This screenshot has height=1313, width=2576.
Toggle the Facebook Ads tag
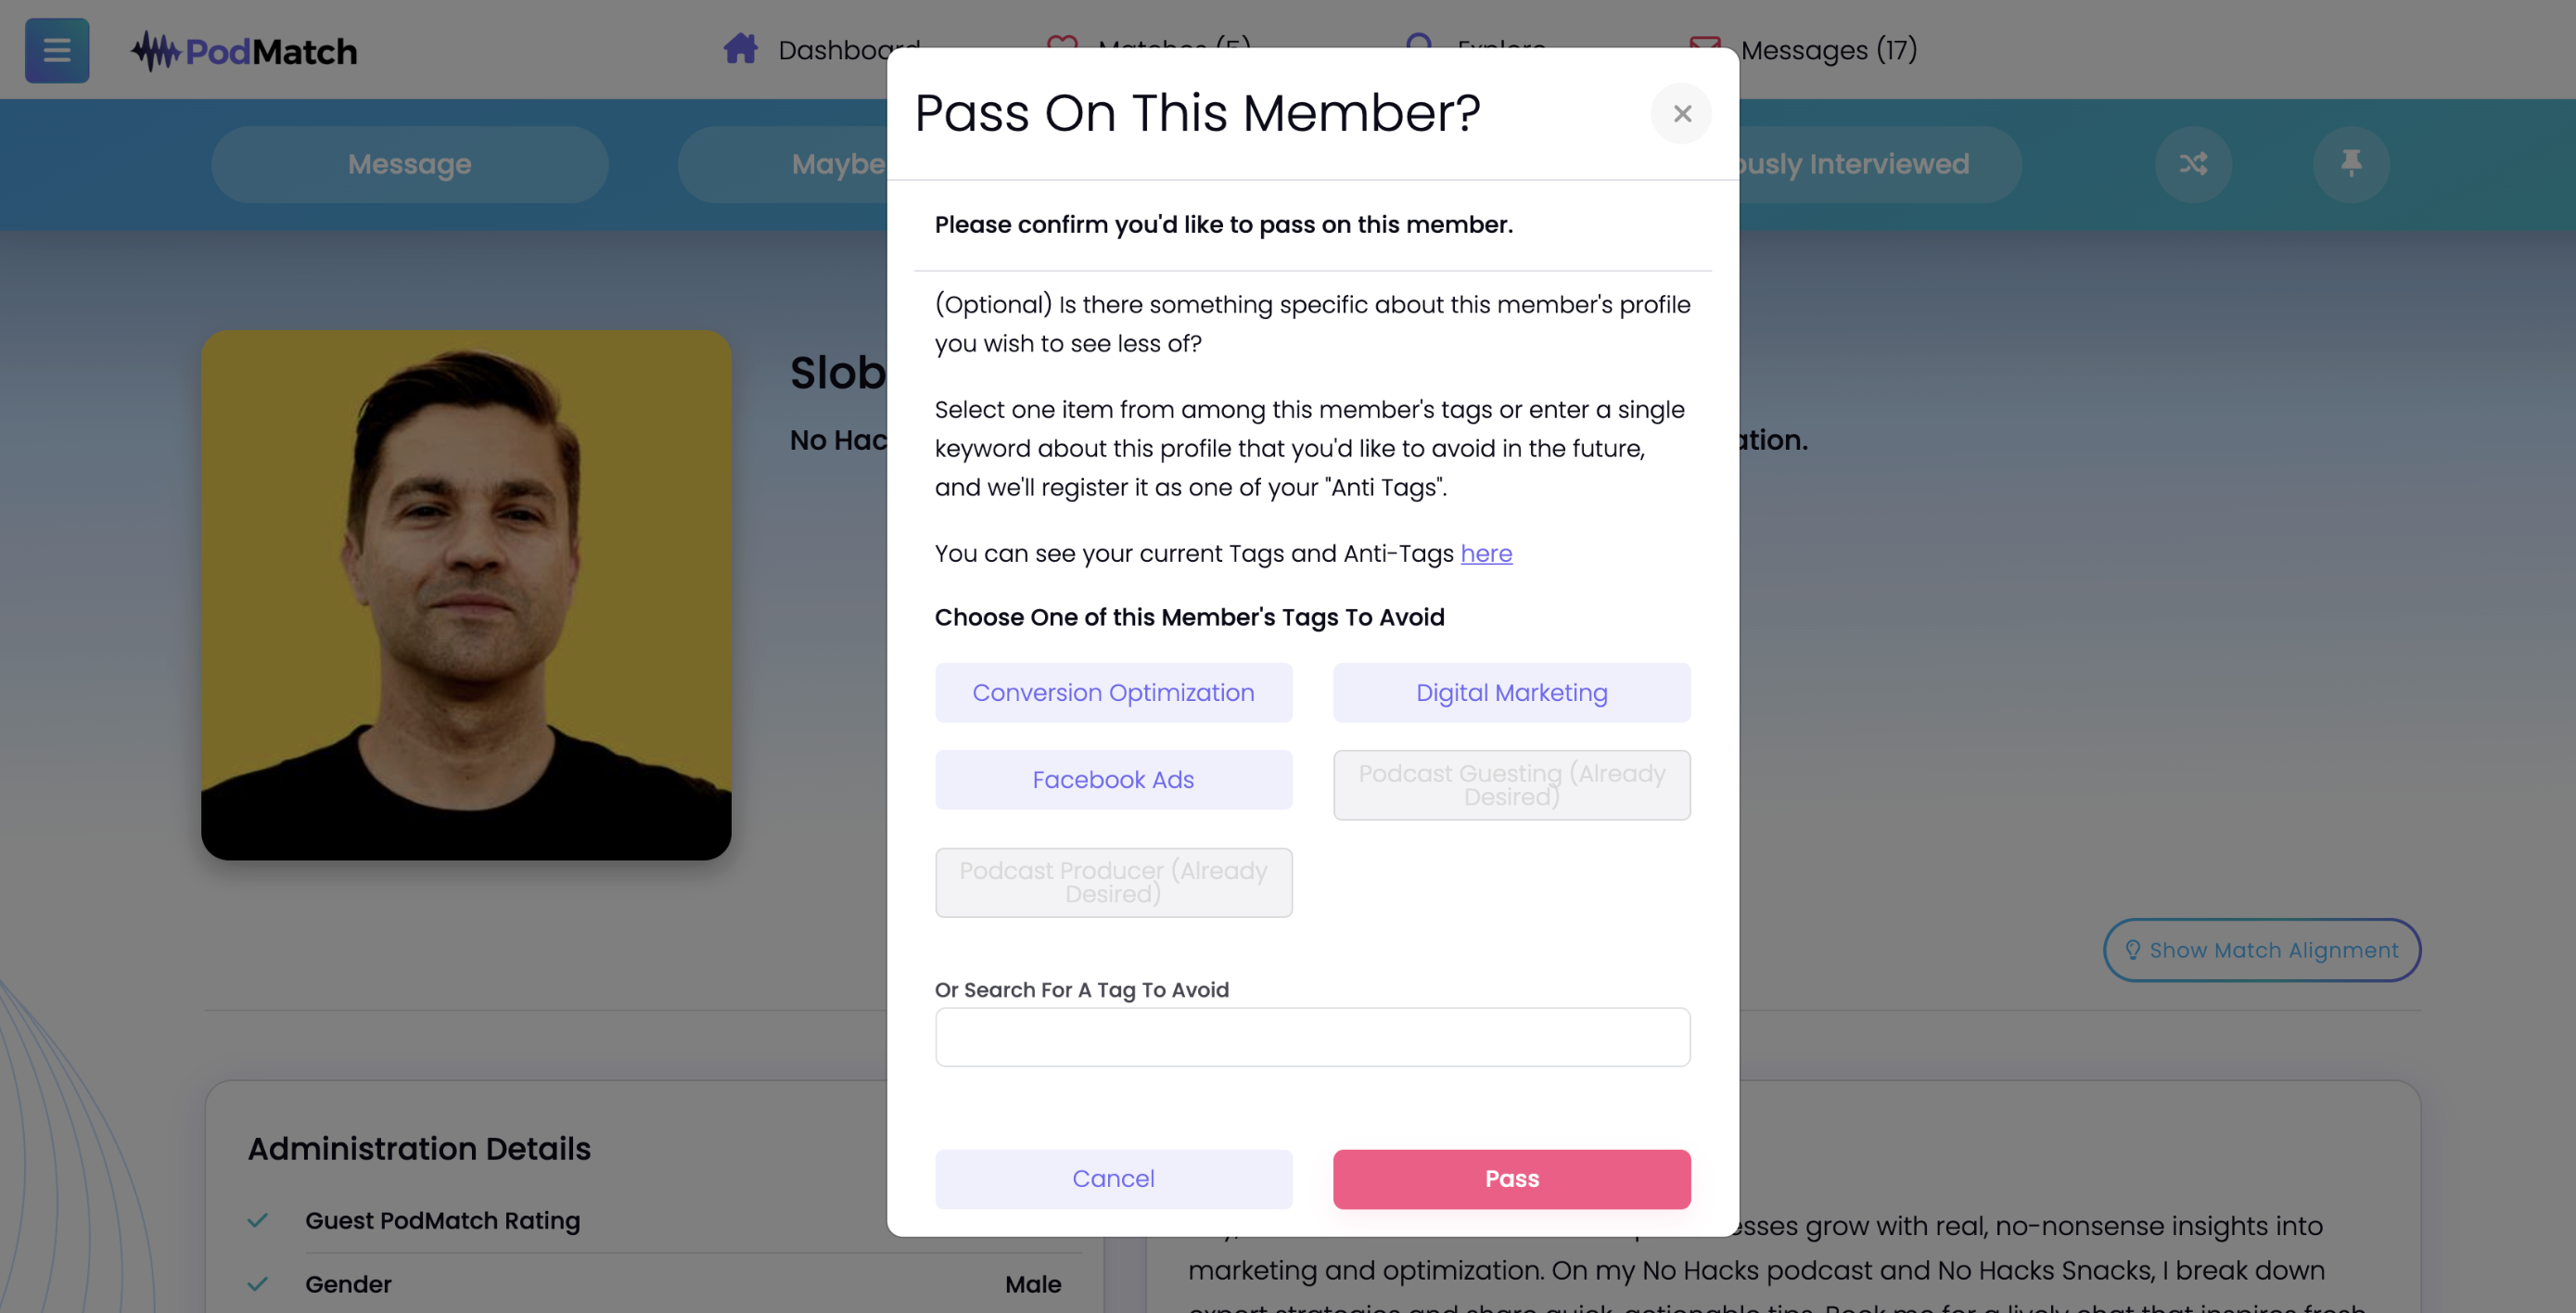[x=1113, y=779]
